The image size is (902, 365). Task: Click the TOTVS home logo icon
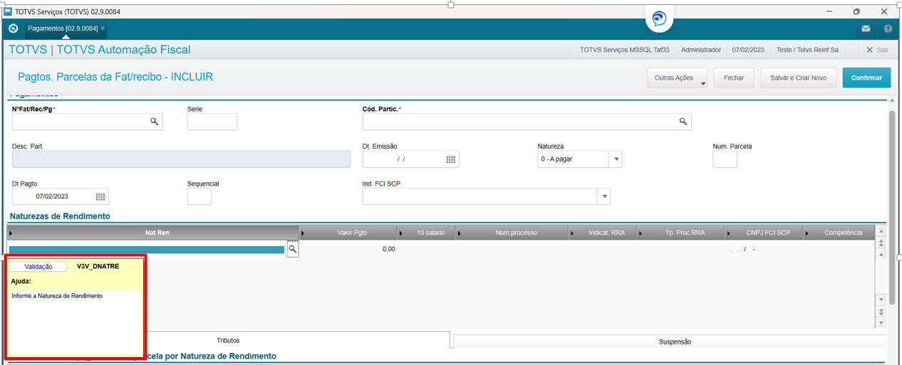[x=13, y=28]
